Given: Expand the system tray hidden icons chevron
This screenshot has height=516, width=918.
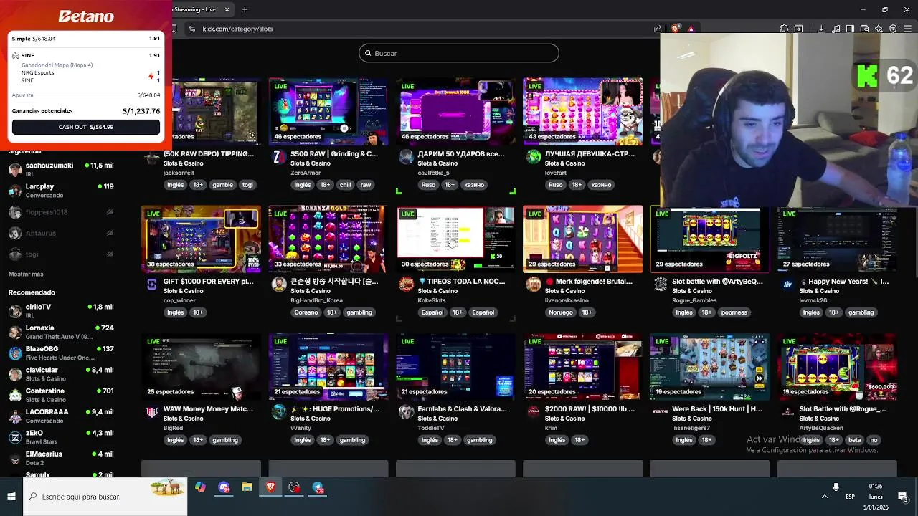Looking at the screenshot, I should pyautogui.click(x=824, y=496).
